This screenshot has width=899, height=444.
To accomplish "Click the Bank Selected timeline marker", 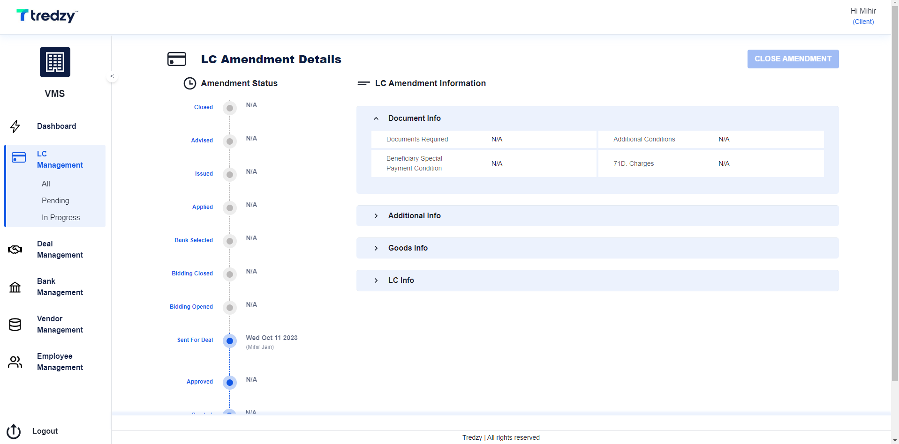I will pos(230,241).
